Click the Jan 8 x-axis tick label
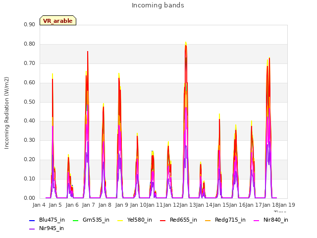The height and width of the screenshot is (238, 317). pos(105,205)
